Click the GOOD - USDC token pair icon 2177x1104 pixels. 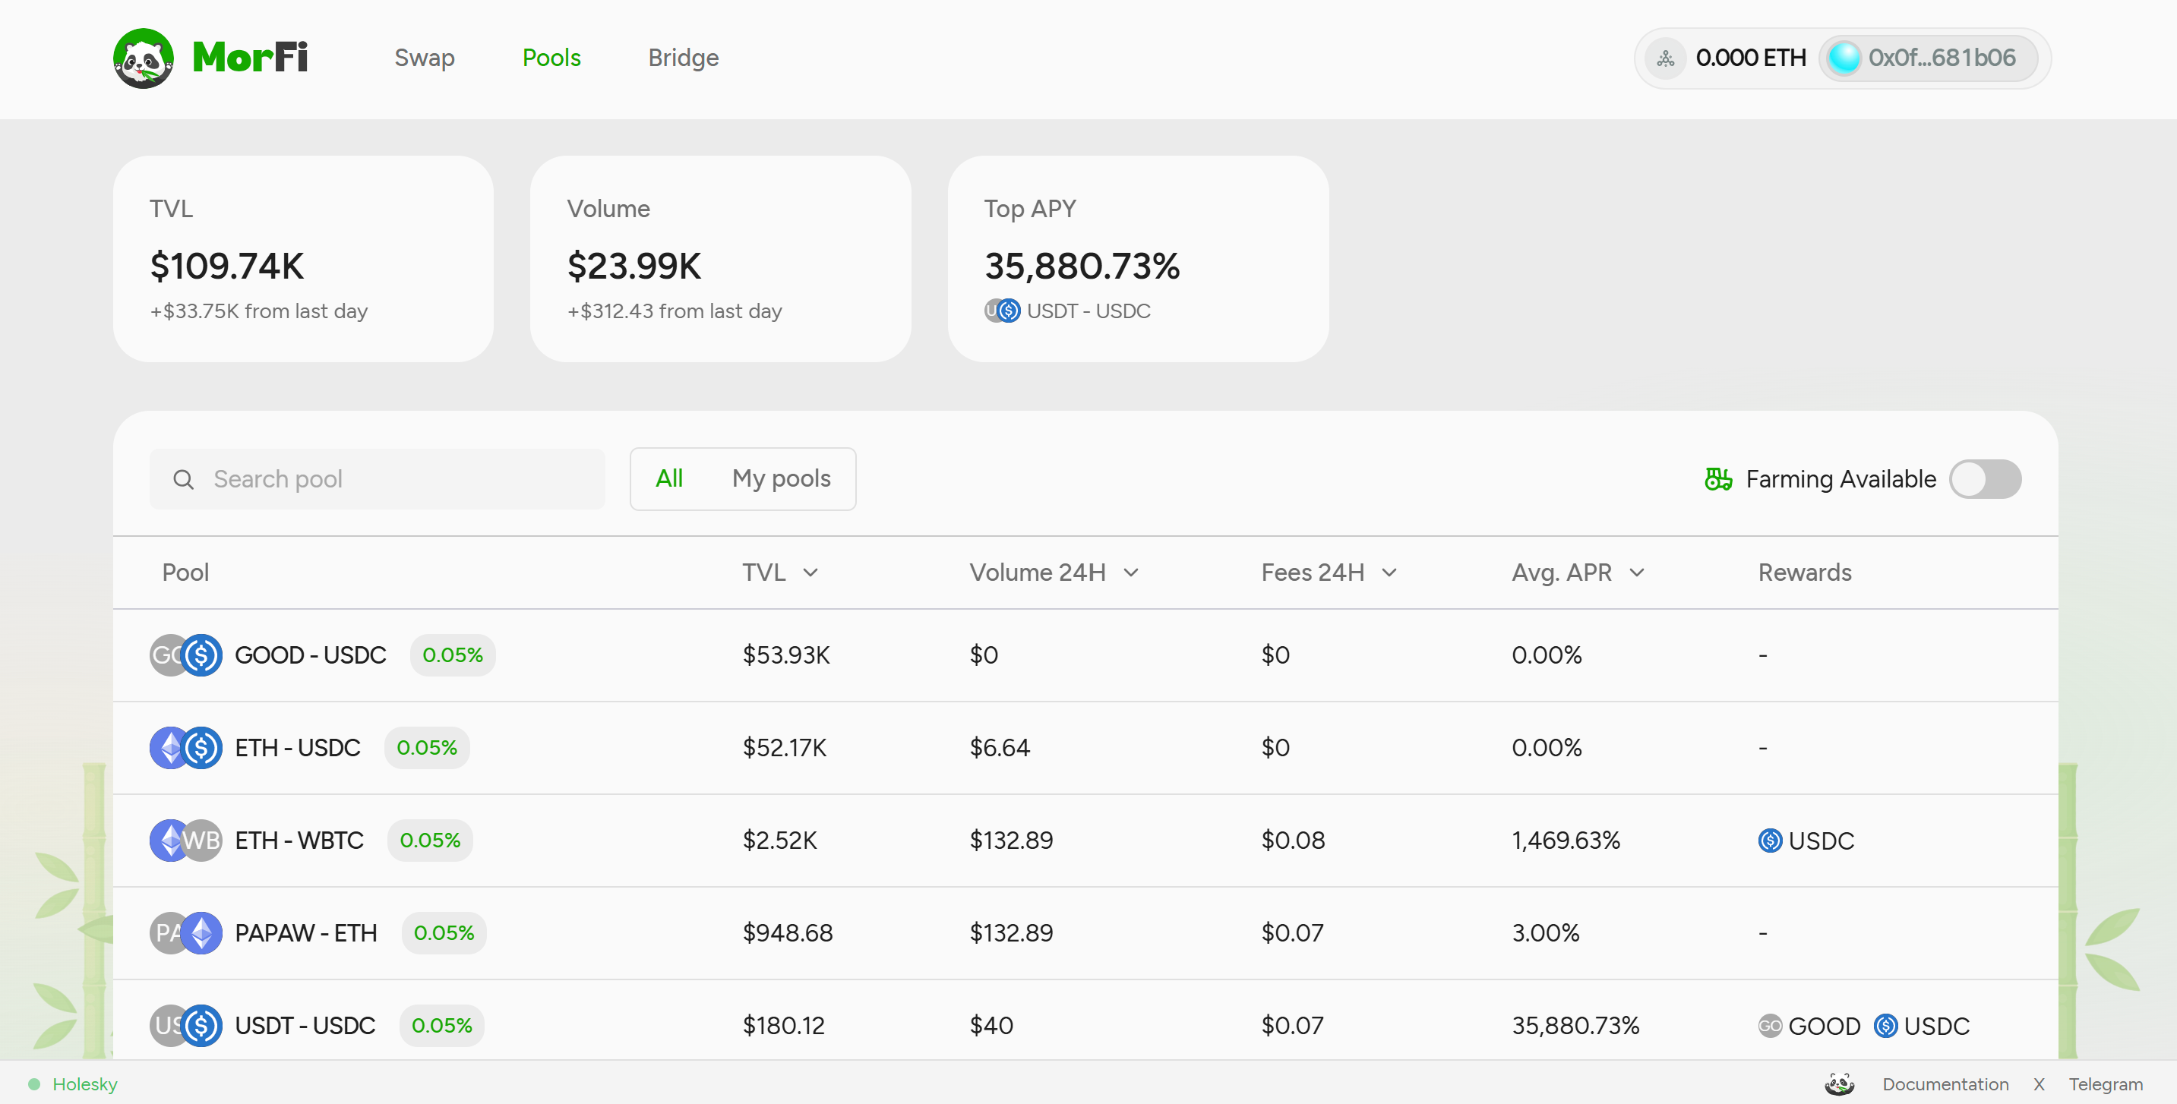tap(186, 655)
